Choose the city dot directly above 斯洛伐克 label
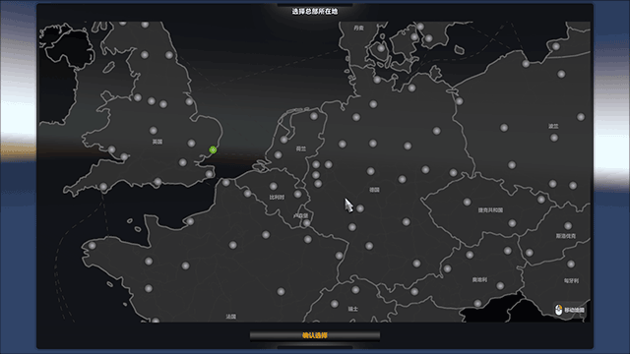630x354 pixels. [x=568, y=226]
